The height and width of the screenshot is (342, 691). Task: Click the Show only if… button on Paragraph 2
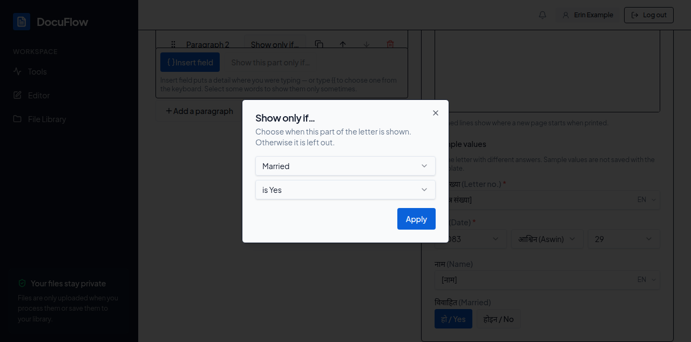click(x=275, y=44)
